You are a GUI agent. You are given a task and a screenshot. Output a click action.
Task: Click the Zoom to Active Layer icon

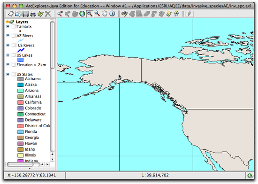pyautogui.click(x=75, y=14)
